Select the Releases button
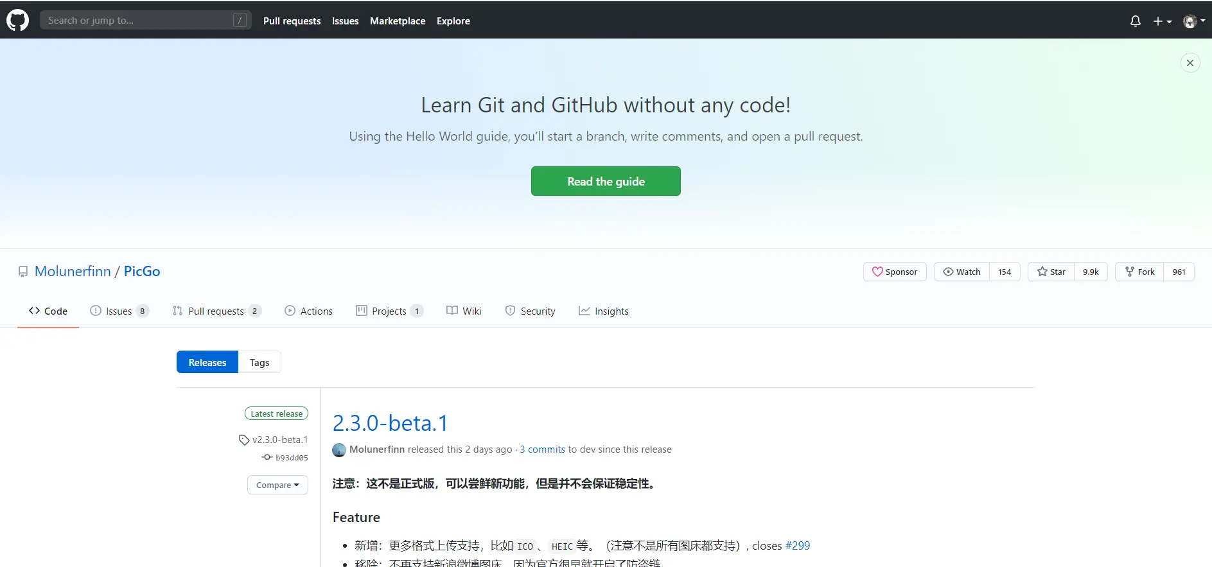Viewport: 1212px width, 567px height. pos(207,362)
